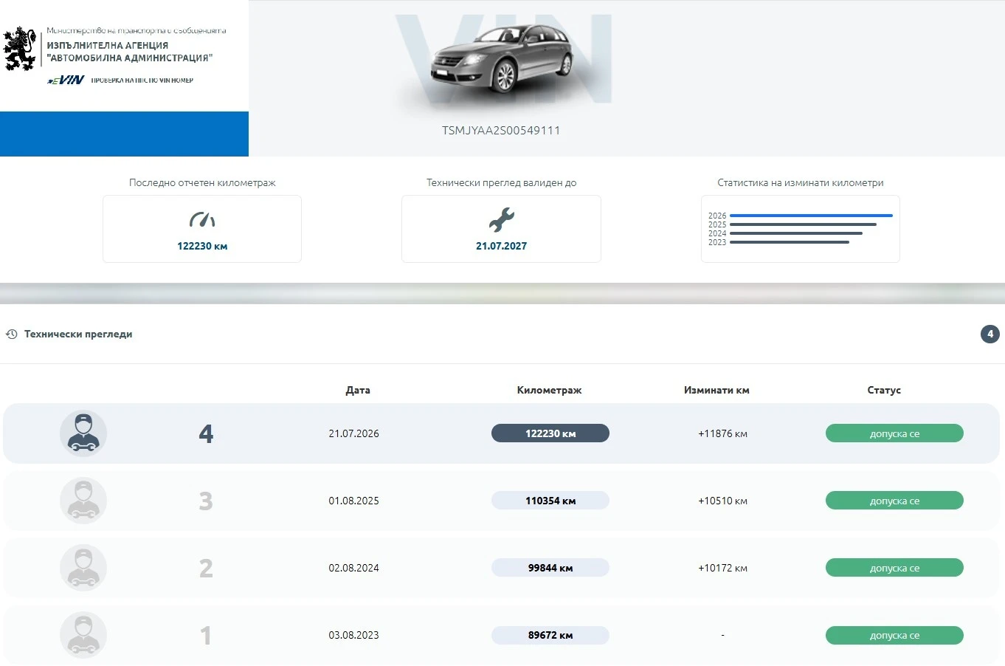Click the +10510 км travelled value
The height and width of the screenshot is (666, 1005).
click(722, 501)
